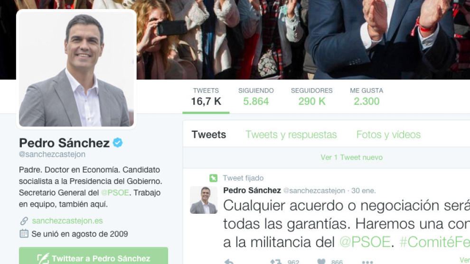Viewport: 470px width, 264px height.
Task: Click the calendar joined-date icon
Action: (24, 234)
